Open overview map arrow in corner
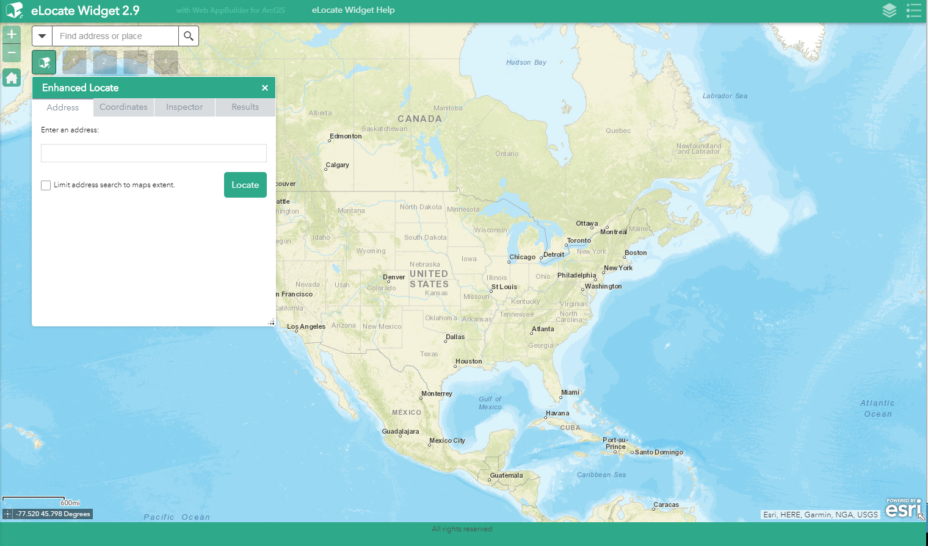The image size is (928, 546). point(921,517)
